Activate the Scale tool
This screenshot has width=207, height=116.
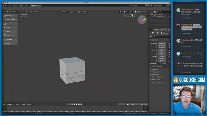tap(10, 35)
